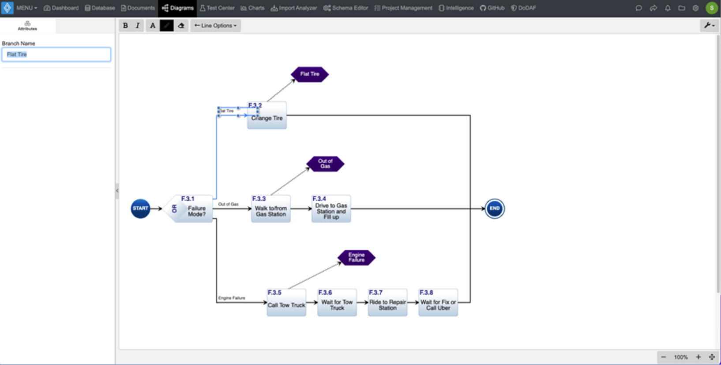Select the purple Engine Failure hexagon

357,257
